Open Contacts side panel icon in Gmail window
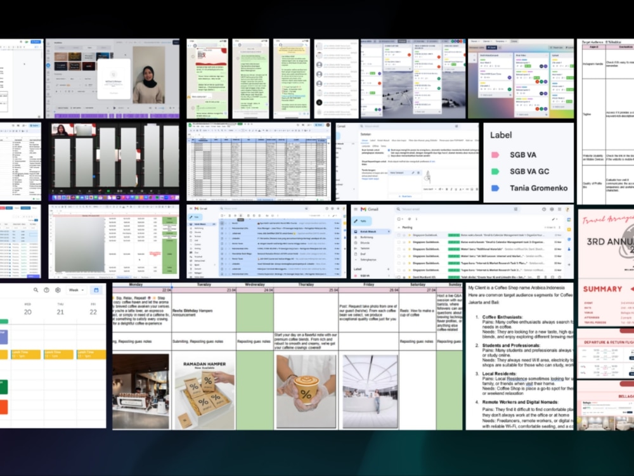 (569, 249)
